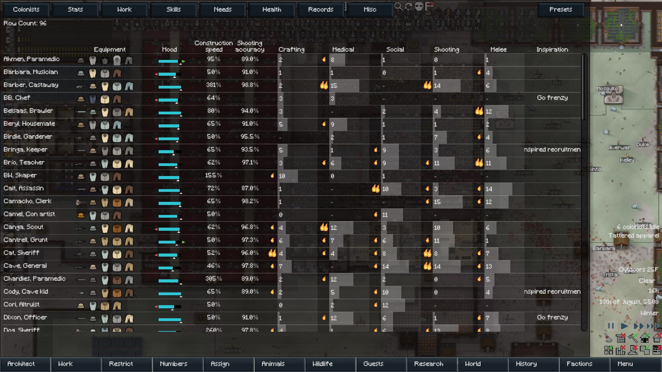This screenshot has height=372, width=662.
Task: Open the Health tab
Action: (272, 10)
